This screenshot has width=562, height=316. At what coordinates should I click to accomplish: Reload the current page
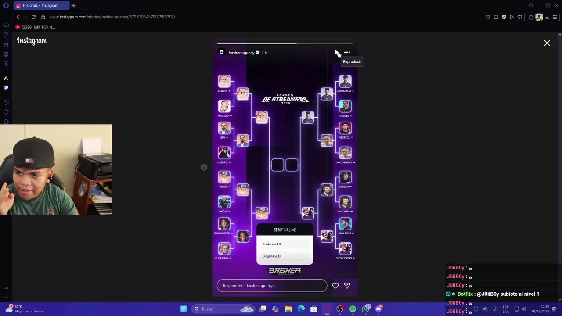(33, 17)
